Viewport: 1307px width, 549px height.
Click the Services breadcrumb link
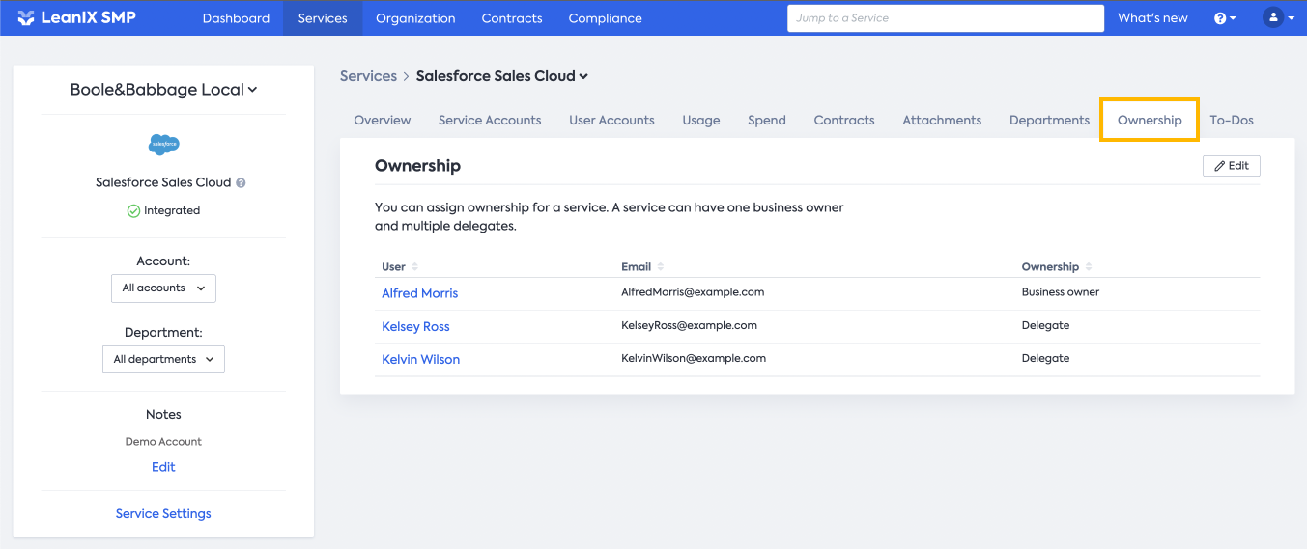click(x=368, y=76)
